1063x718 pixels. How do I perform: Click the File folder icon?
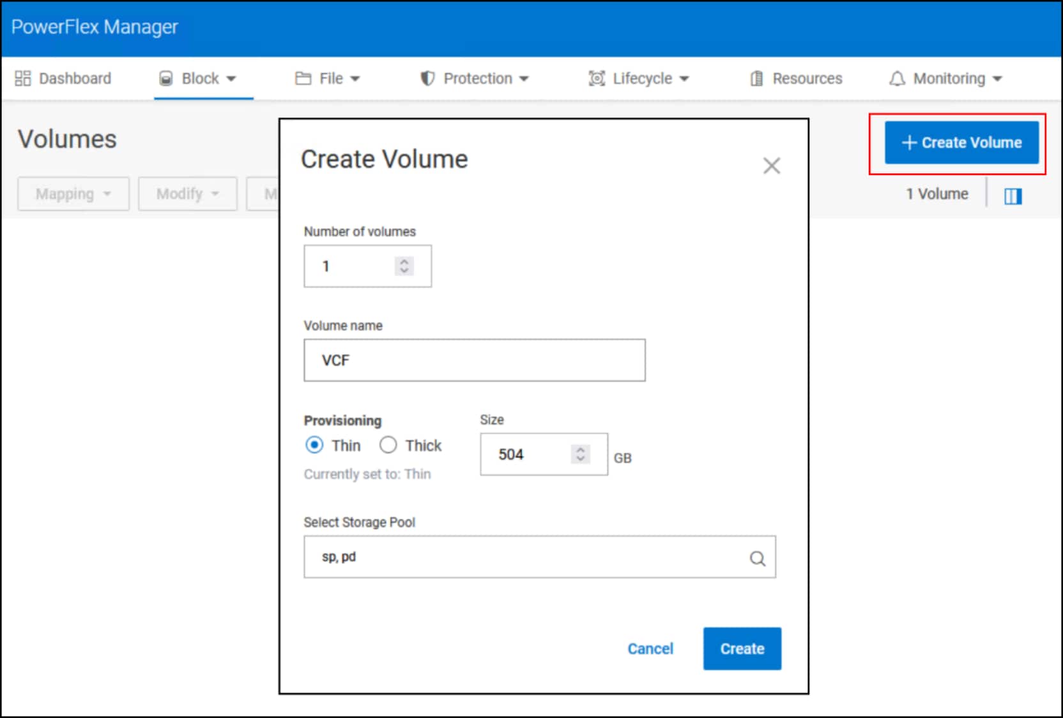click(303, 78)
